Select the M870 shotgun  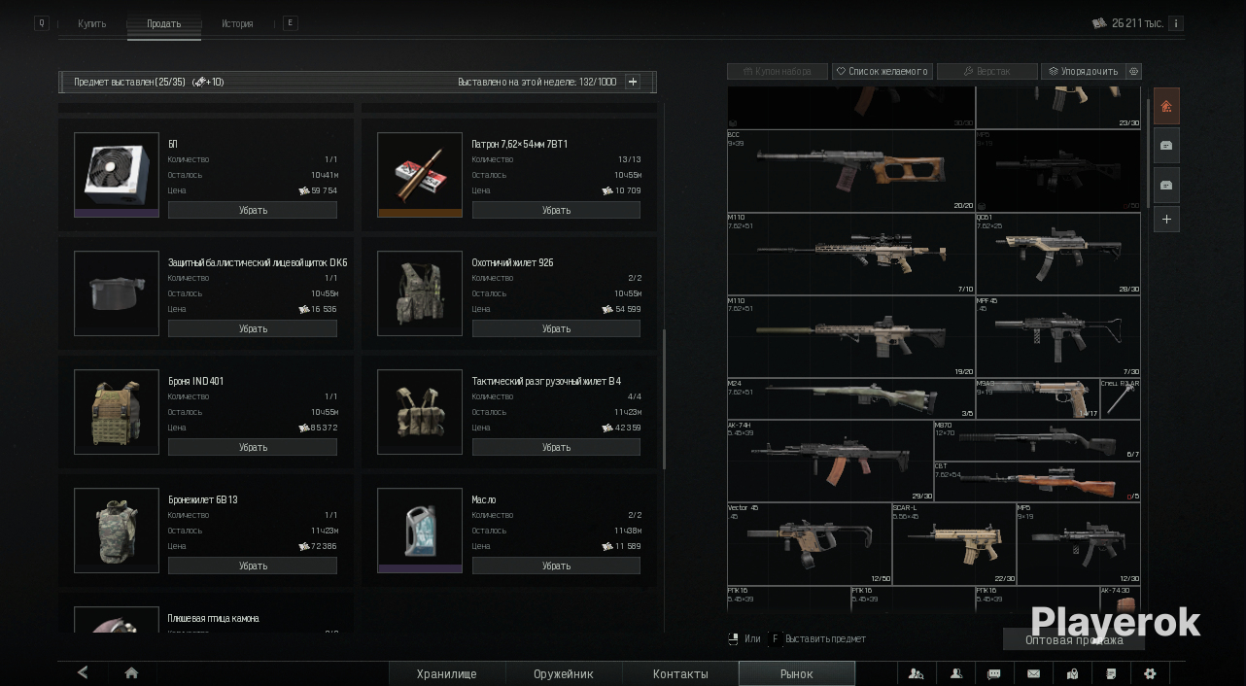coord(1037,440)
